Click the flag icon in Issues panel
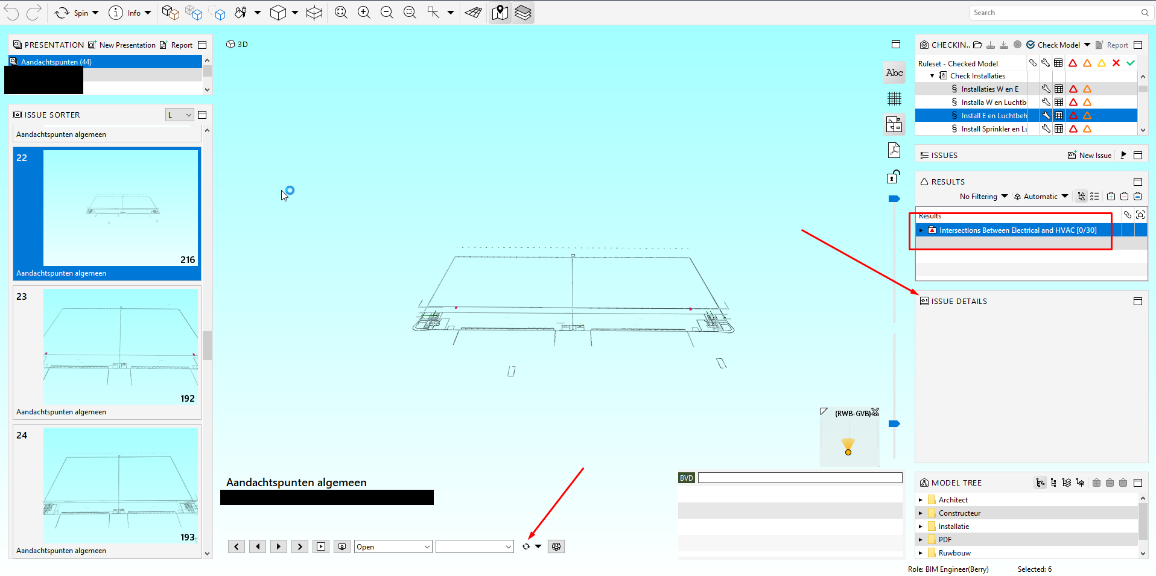 coord(1123,155)
